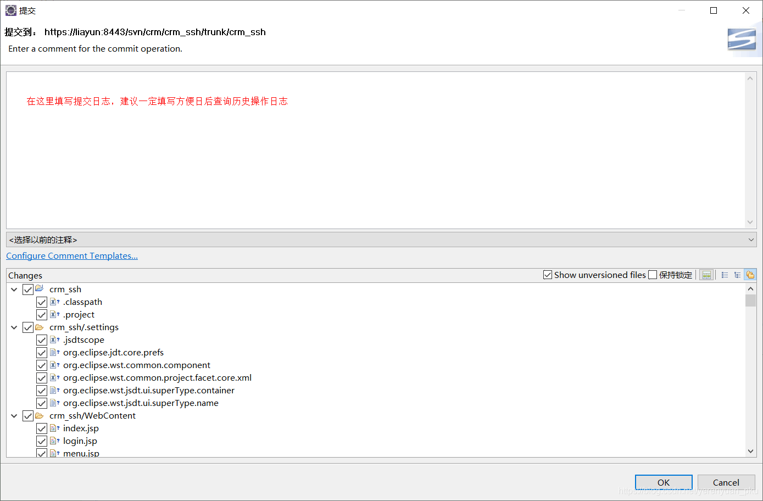Screen dimensions: 763x501
Task: Click the org.eclipse.wst.common.component file icon
Action: (x=54, y=365)
